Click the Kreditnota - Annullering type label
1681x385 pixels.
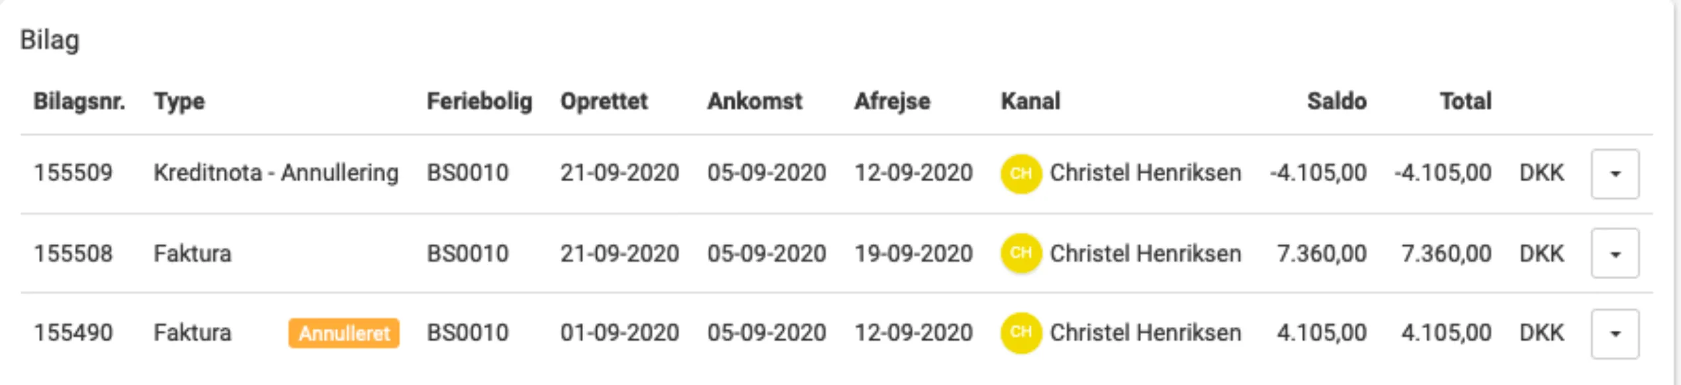277,172
